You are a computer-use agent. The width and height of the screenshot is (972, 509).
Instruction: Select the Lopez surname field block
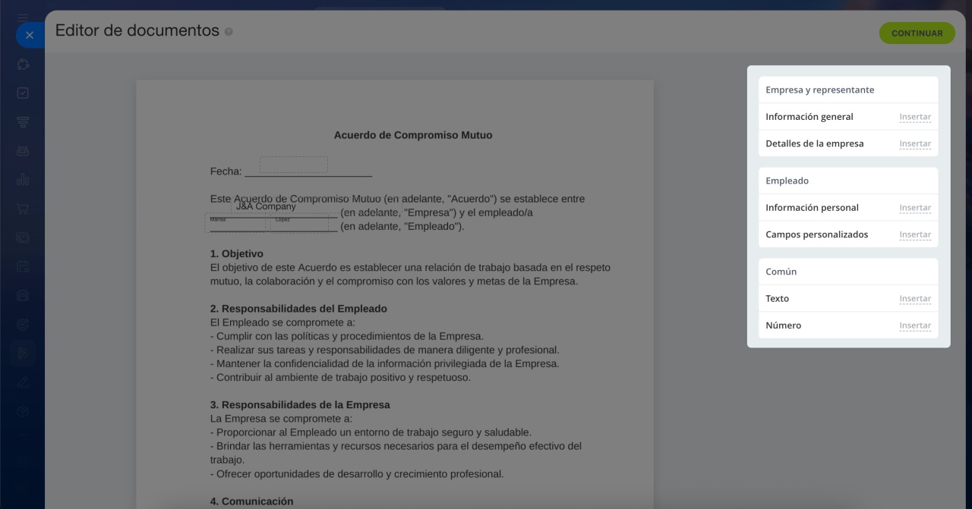coord(299,223)
